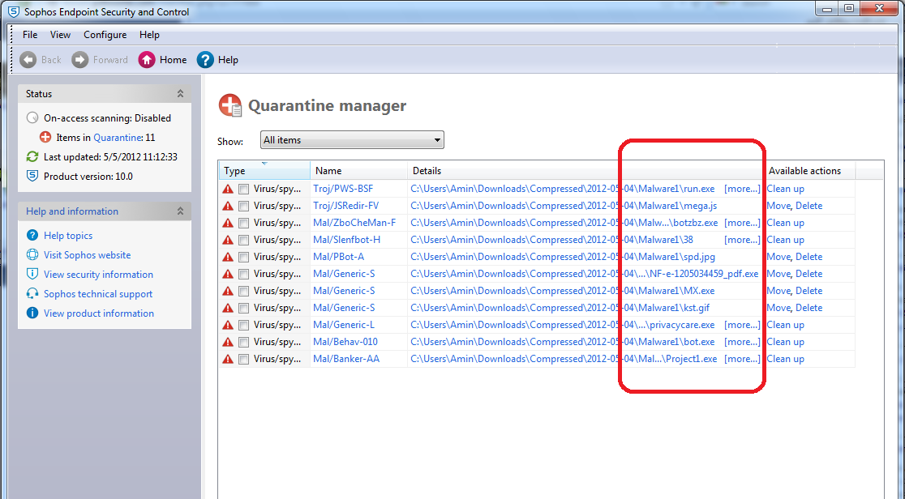
Task: Expand [more...] for run.exe
Action: (742, 189)
